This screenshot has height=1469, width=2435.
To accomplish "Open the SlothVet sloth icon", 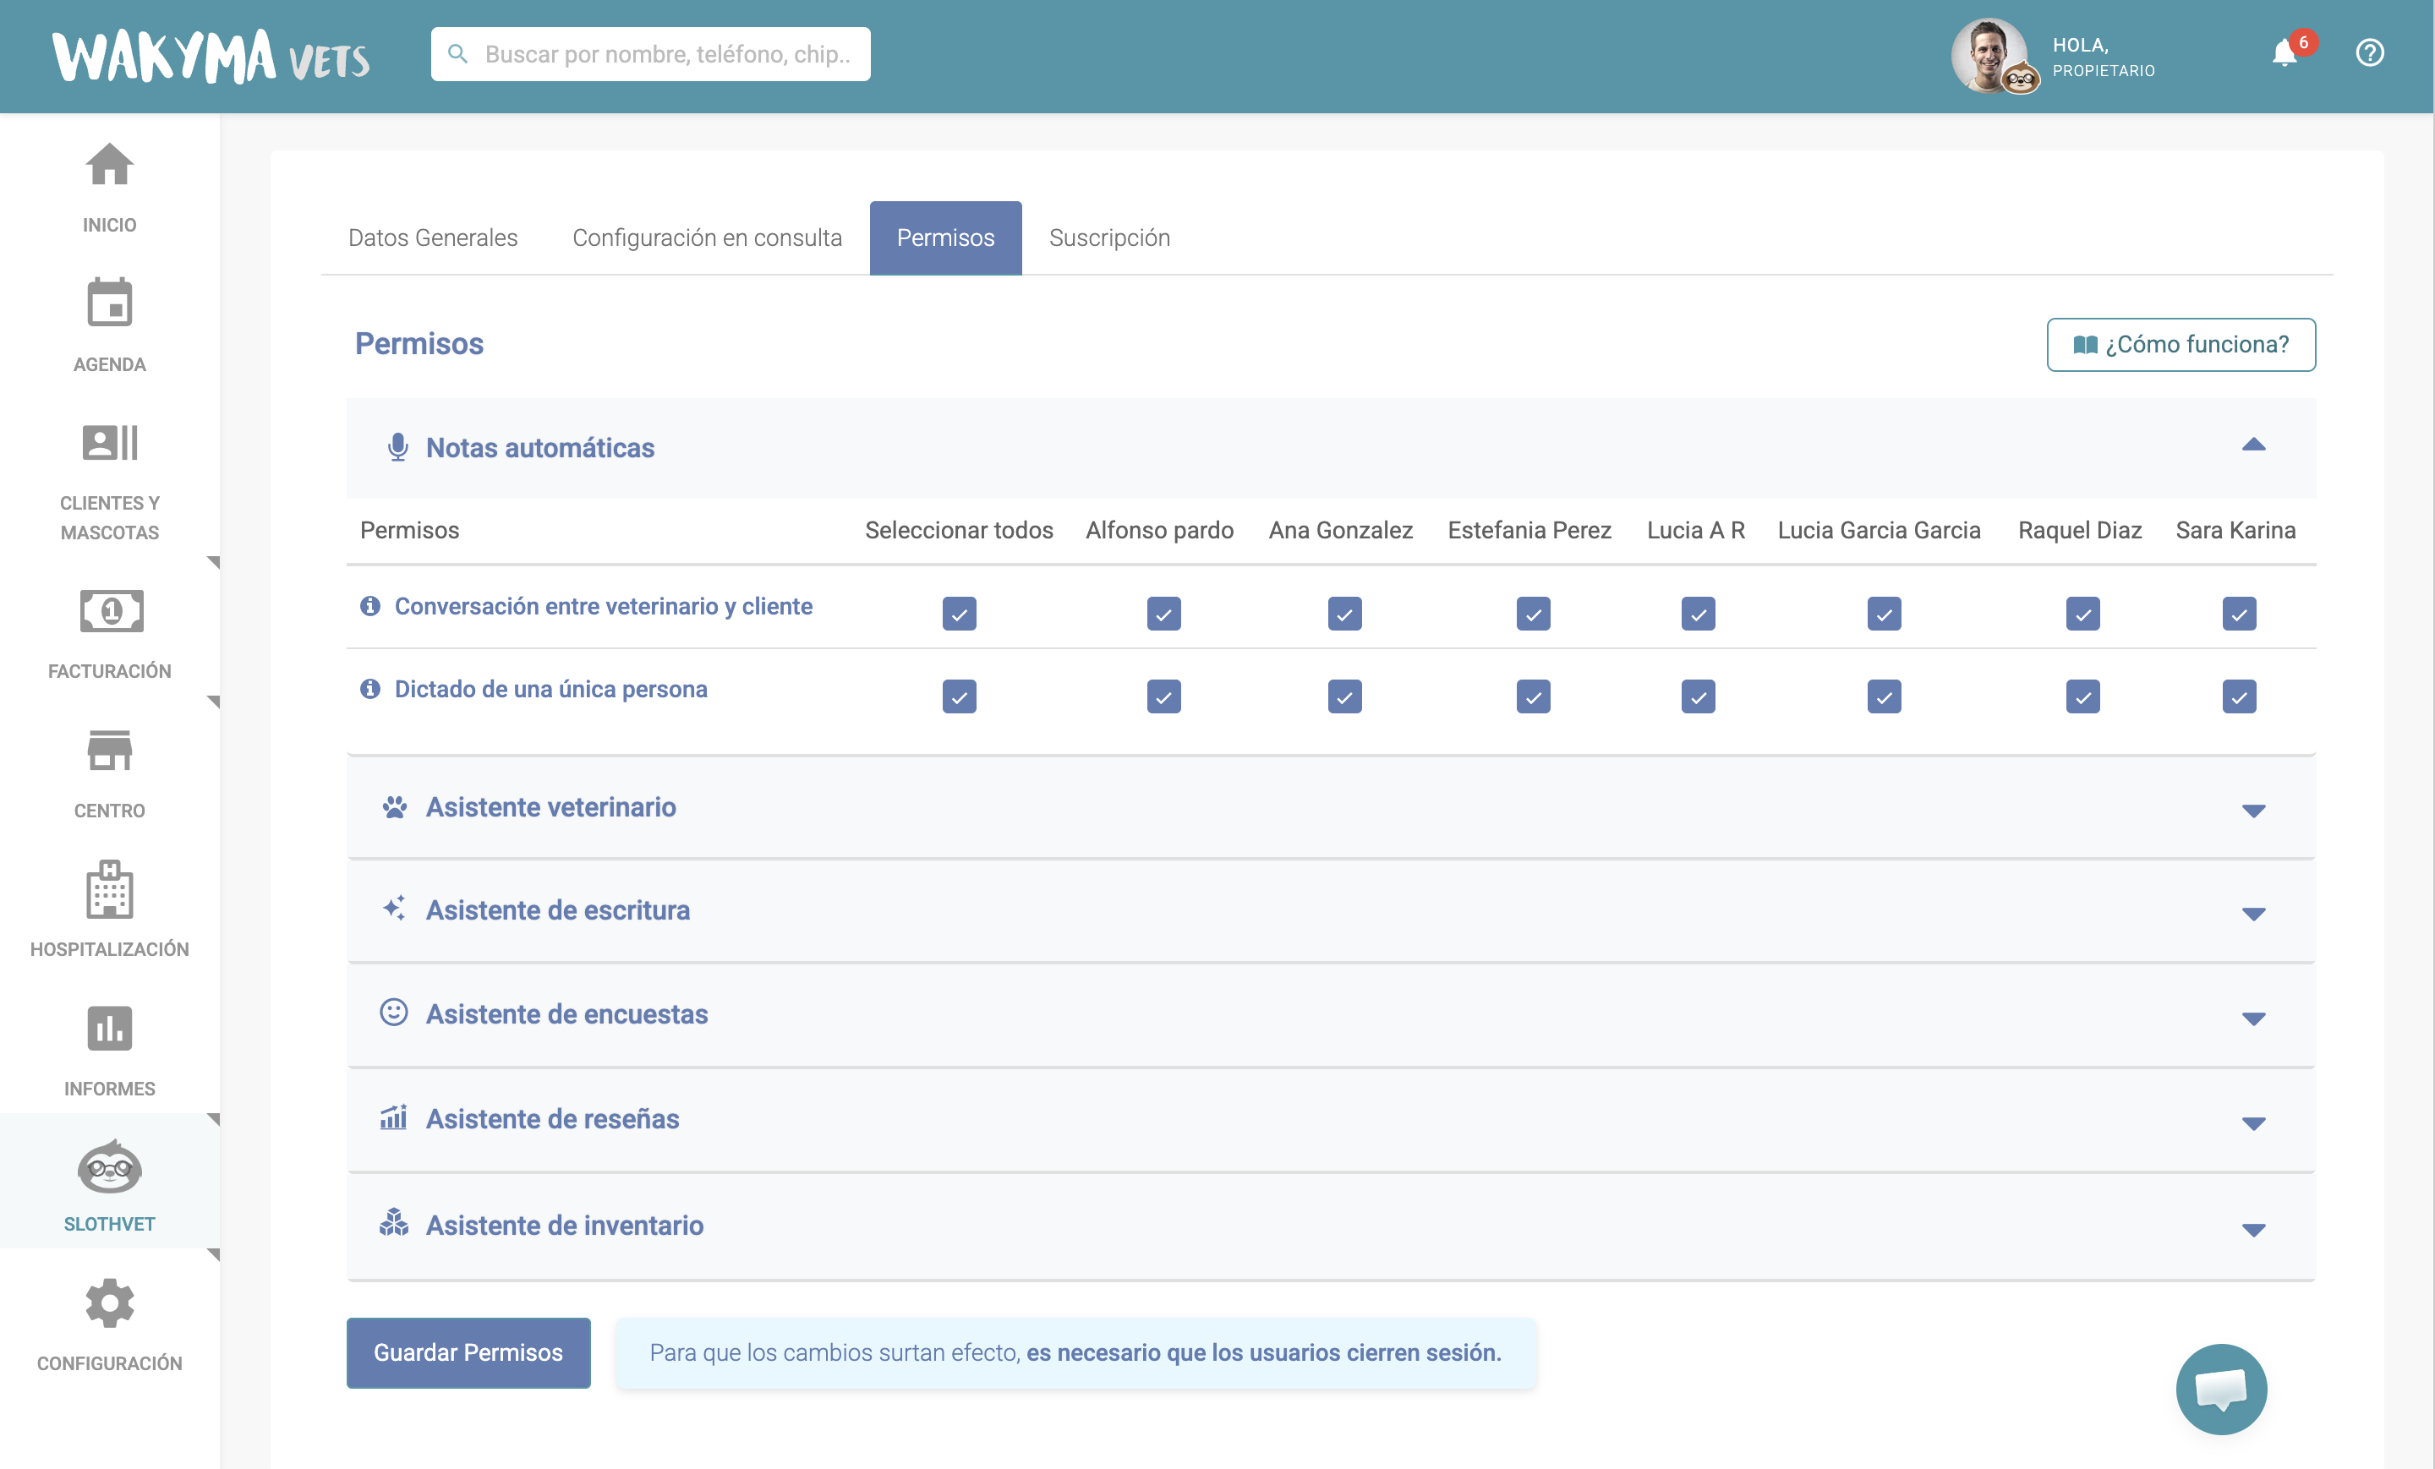I will tap(109, 1168).
